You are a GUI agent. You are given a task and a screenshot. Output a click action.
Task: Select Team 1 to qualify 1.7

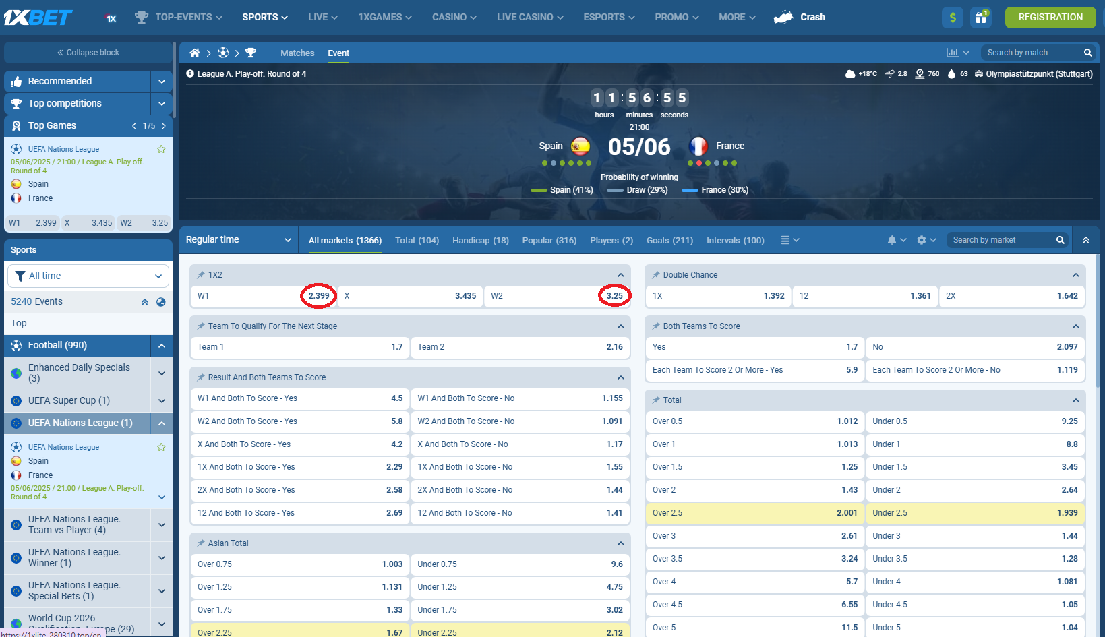[300, 347]
